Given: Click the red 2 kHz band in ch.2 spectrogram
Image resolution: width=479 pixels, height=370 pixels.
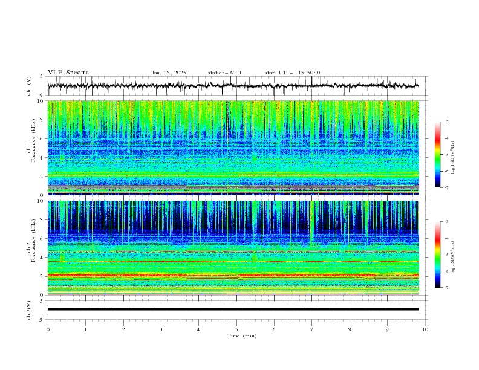Looking at the screenshot, I should click(x=233, y=275).
